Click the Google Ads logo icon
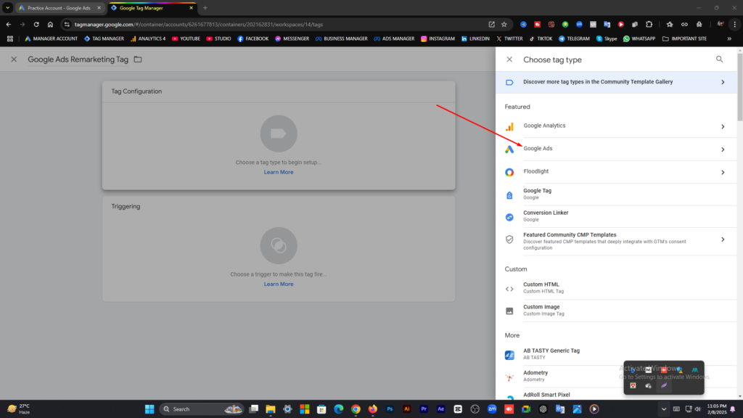The width and height of the screenshot is (743, 418). (x=509, y=149)
